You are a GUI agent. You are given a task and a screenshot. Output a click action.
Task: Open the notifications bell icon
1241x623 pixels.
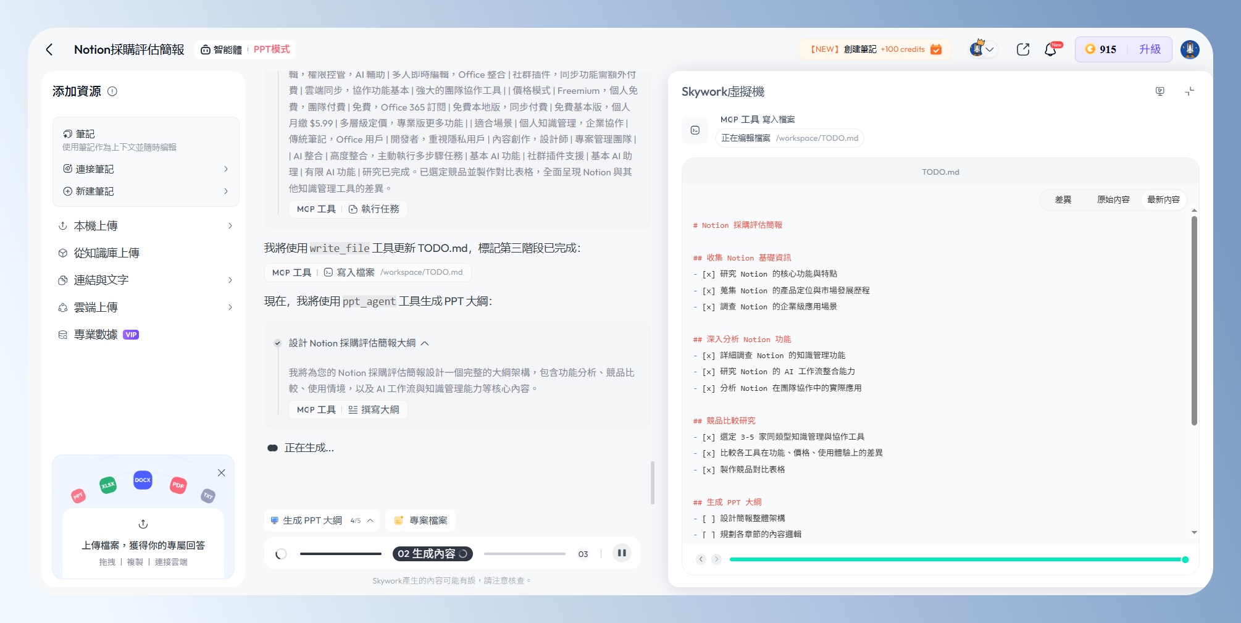click(x=1051, y=49)
